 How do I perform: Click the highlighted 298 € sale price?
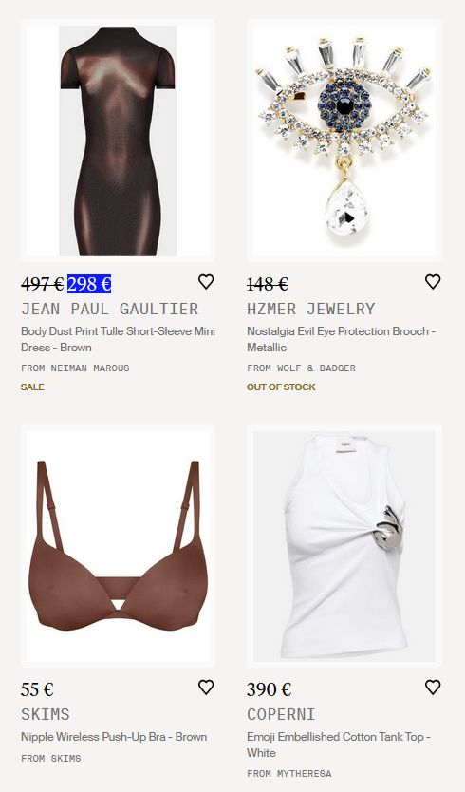[89, 284]
